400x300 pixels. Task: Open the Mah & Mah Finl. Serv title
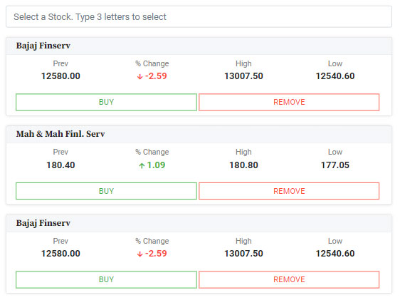60,134
